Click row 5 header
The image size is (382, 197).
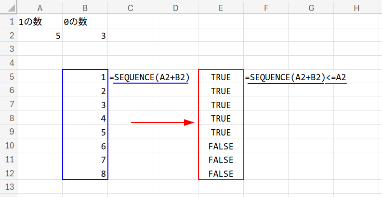(x=8, y=77)
